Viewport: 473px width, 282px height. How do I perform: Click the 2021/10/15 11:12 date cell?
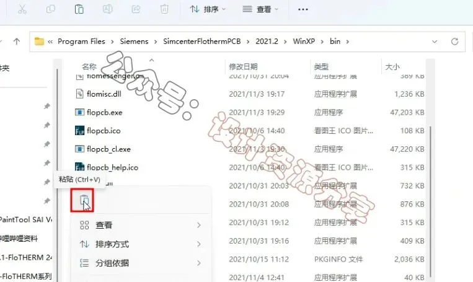(259, 259)
